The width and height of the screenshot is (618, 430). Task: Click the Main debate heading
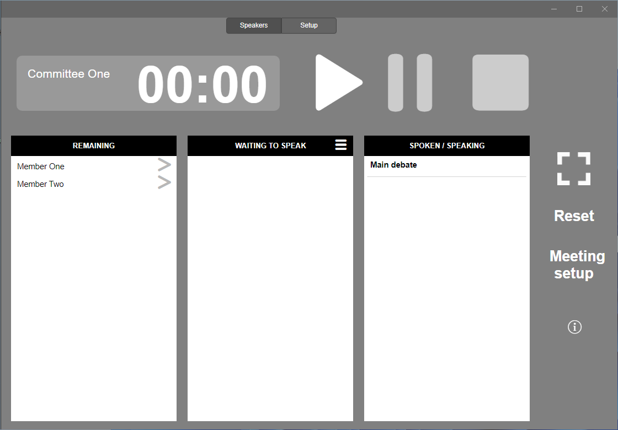point(393,165)
